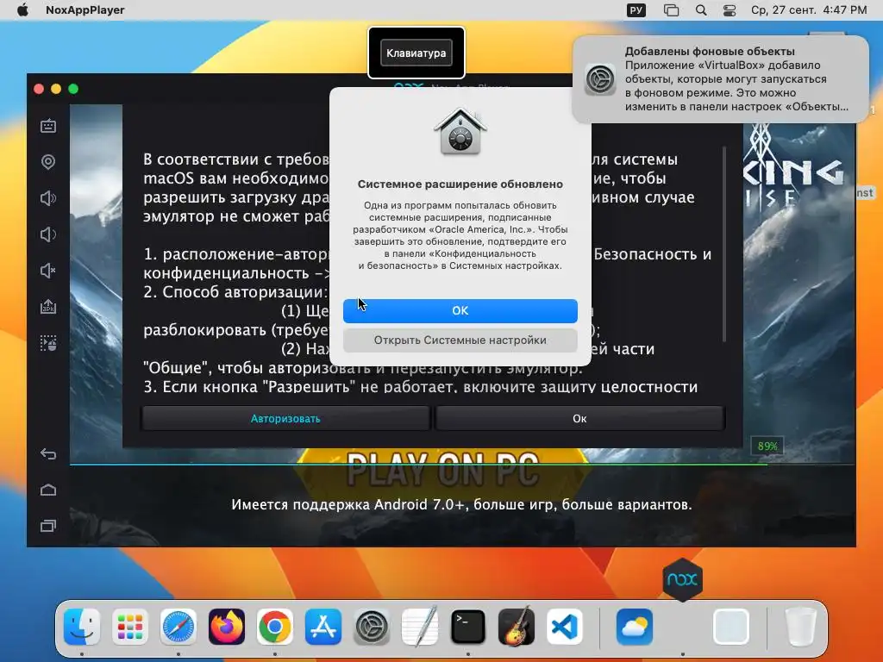883x662 pixels.
Task: Click the date and time in menu bar
Action: click(x=809, y=10)
